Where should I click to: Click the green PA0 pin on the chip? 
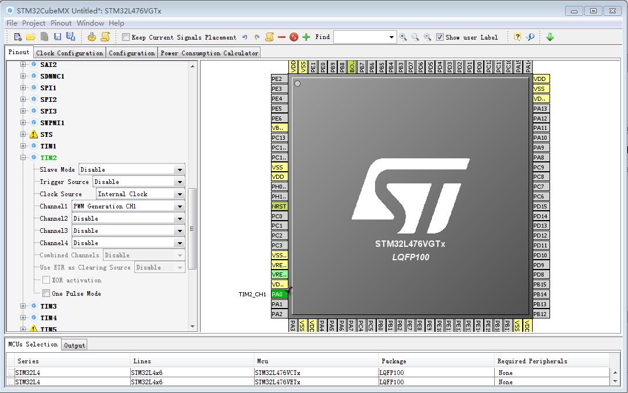pyautogui.click(x=279, y=295)
